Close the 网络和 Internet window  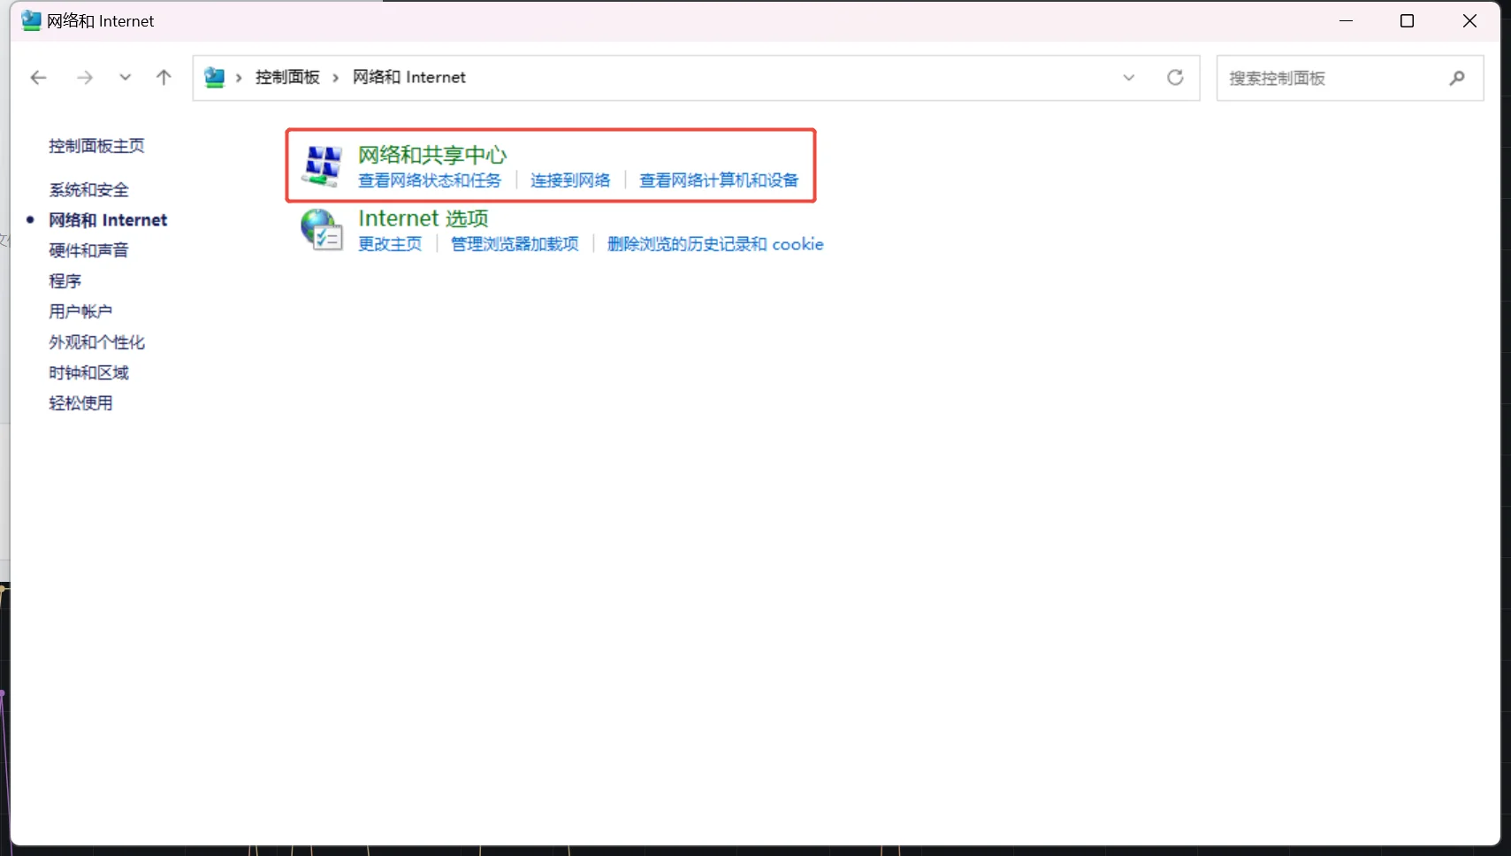[1469, 20]
